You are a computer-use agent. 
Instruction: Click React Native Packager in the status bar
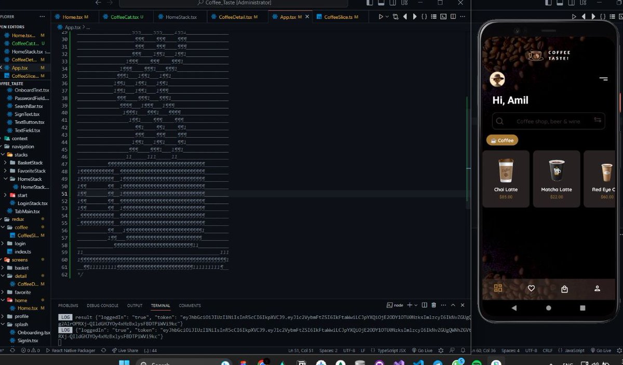(71, 350)
